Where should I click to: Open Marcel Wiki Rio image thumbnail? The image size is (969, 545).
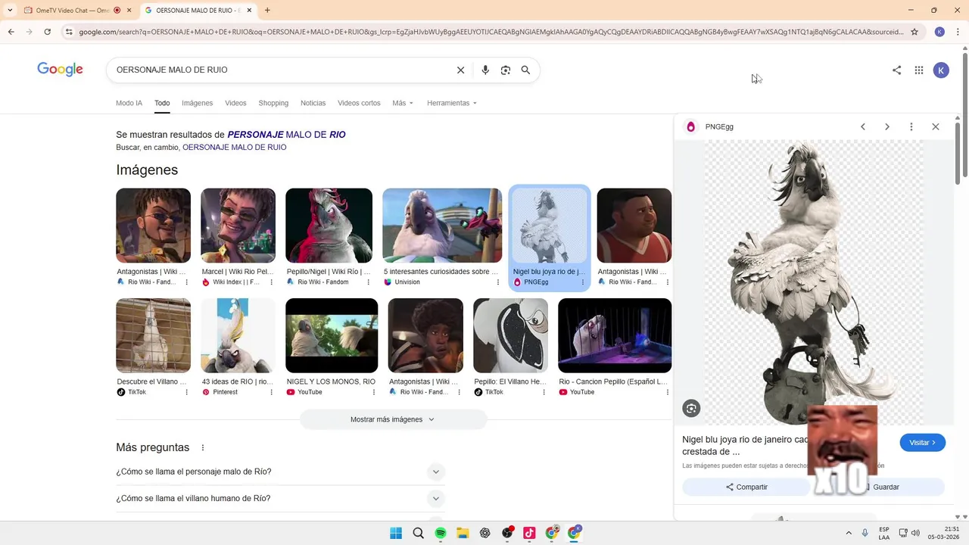click(x=238, y=226)
